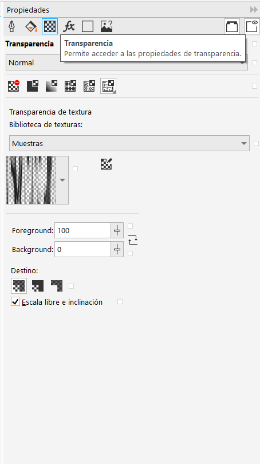Image resolution: width=260 pixels, height=464 pixels.
Task: Choose Fountain gradient transparency icon
Action: [x=52, y=86]
